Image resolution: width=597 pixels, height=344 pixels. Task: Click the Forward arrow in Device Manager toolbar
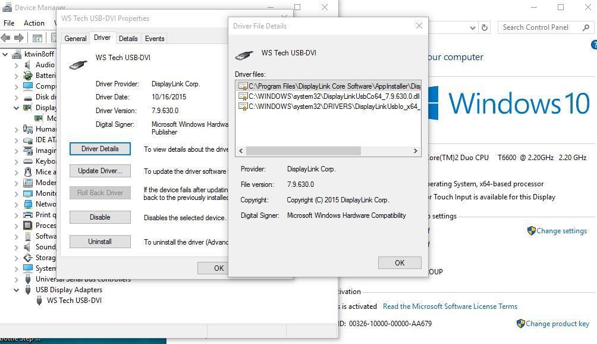click(18, 37)
